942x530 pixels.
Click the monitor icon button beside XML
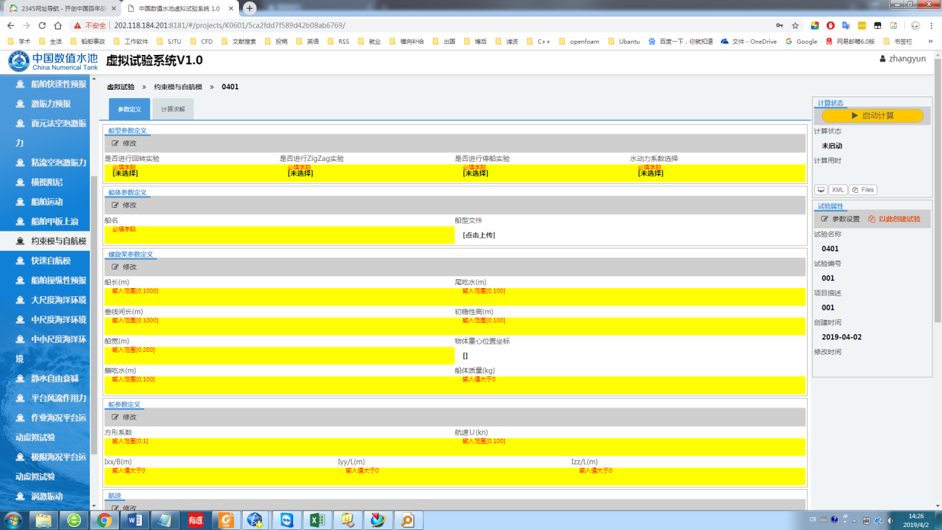tap(821, 190)
